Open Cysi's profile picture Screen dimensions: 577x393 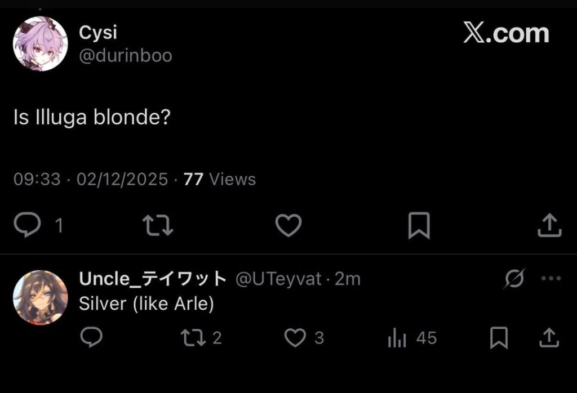tap(41, 44)
